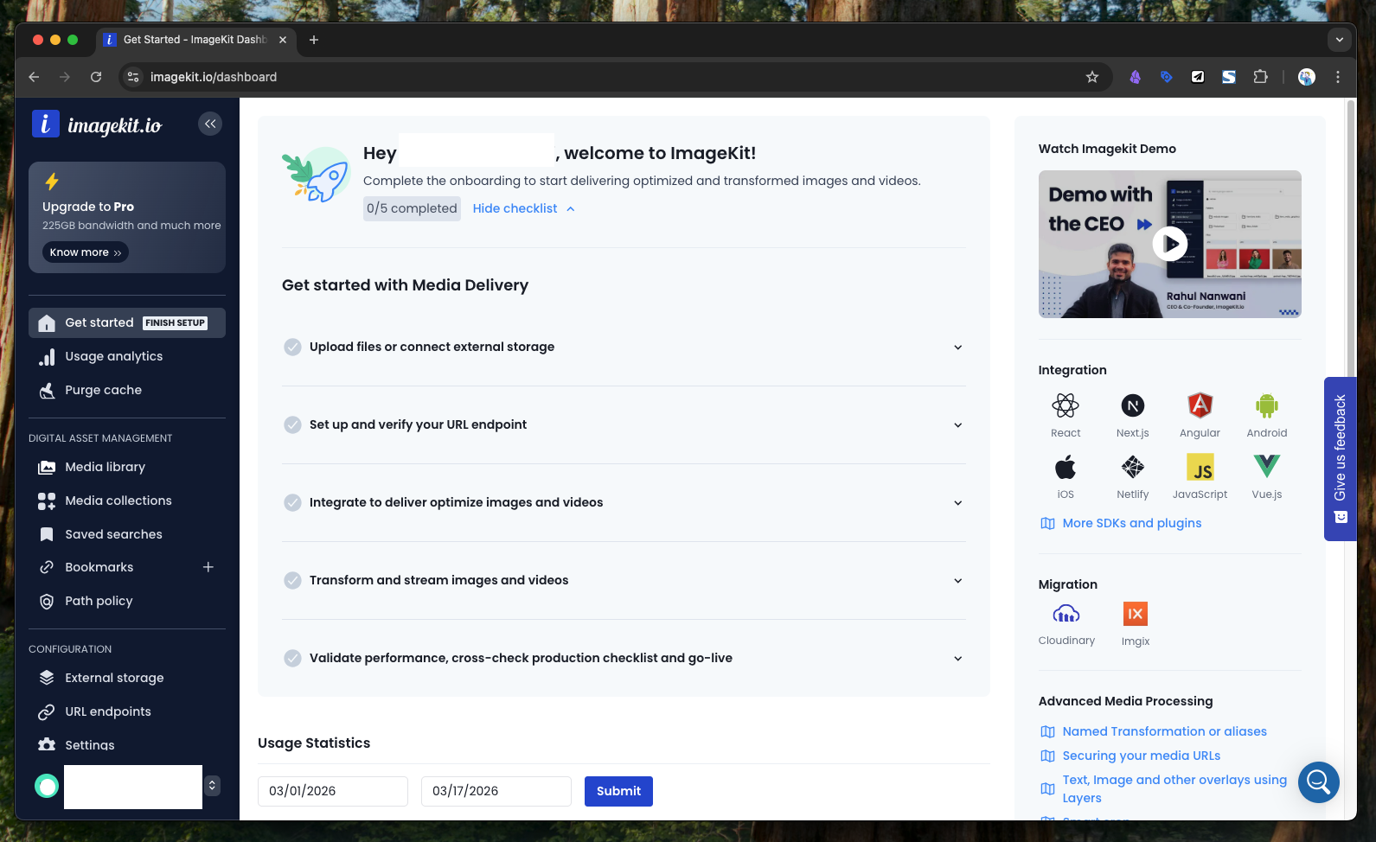This screenshot has width=1376, height=842.
Task: Open the chat support search bubble
Action: [1318, 782]
